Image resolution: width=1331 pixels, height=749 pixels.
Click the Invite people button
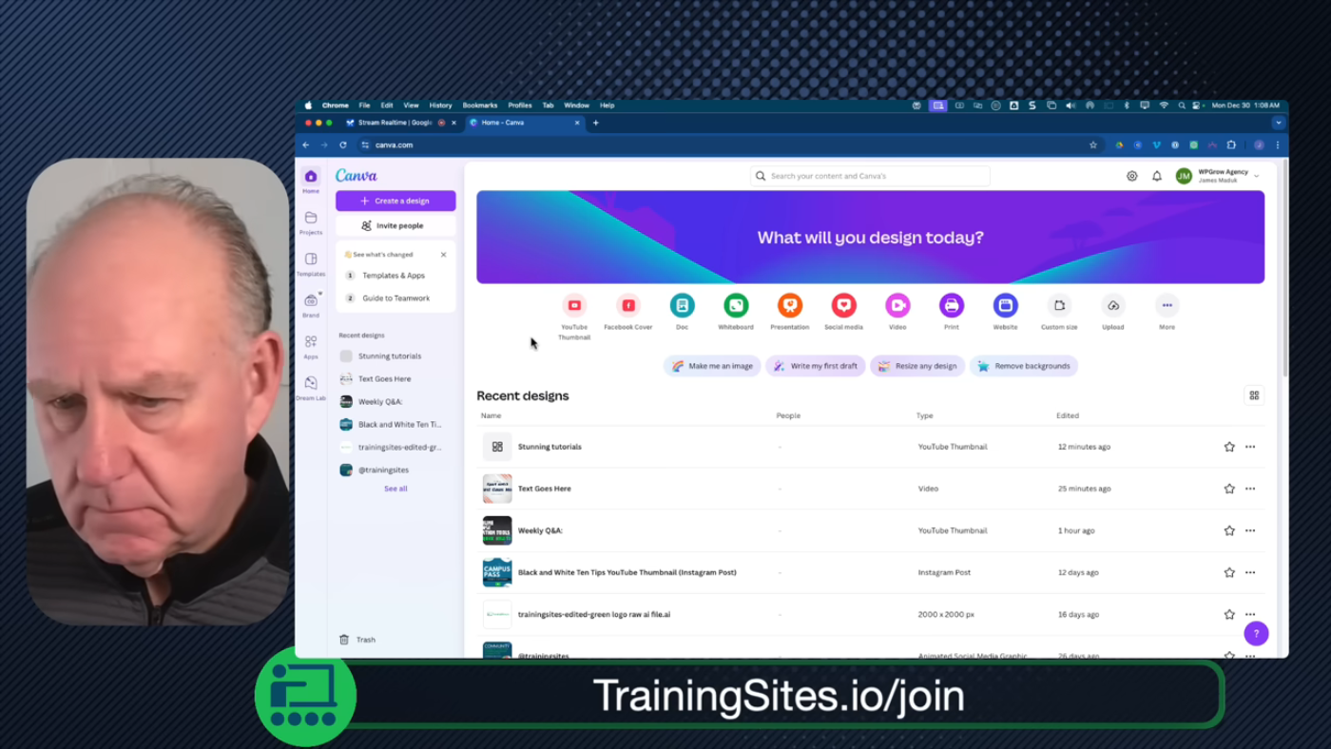click(395, 225)
